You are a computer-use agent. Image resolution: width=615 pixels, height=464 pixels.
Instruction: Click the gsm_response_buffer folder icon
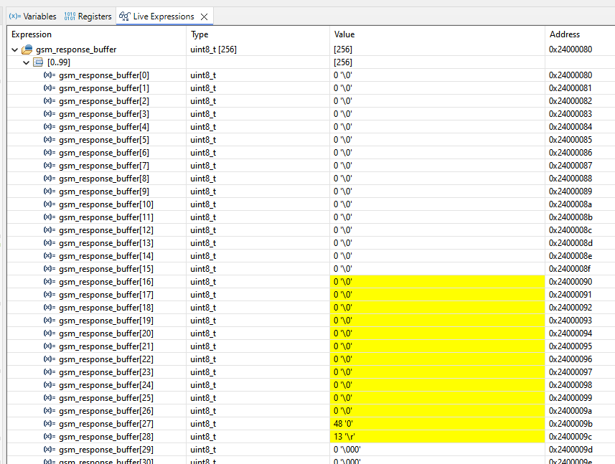click(27, 49)
